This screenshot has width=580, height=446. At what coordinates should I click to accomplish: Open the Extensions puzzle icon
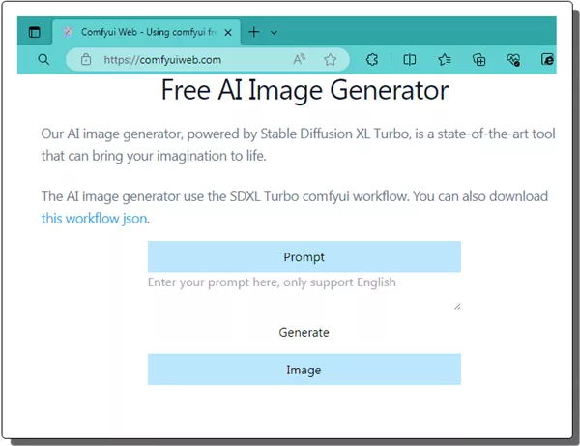372,59
